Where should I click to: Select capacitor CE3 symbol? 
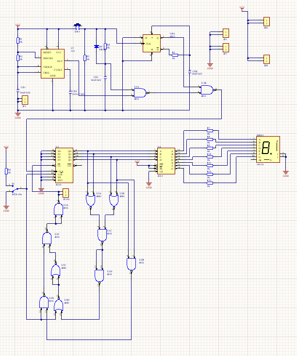click(105, 77)
